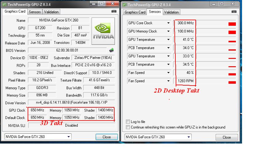Minimize the left GPU-Z window
258x161 pixels.
click(x=94, y=4)
